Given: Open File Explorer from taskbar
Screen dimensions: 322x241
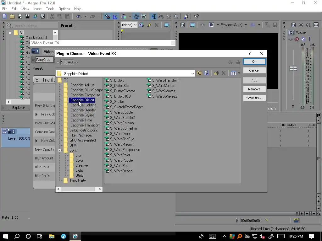Looking at the screenshot, I should (x=52, y=236).
